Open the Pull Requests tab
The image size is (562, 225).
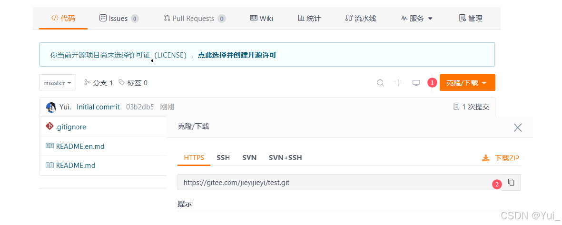(195, 18)
